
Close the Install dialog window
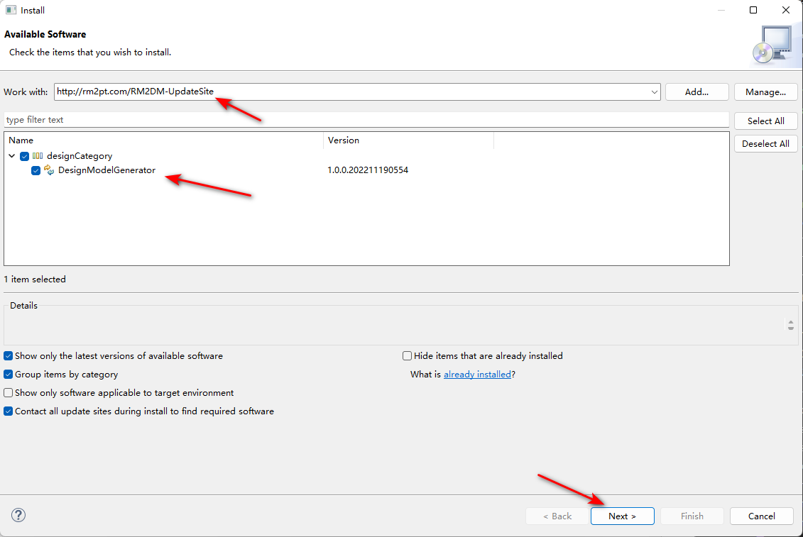786,10
